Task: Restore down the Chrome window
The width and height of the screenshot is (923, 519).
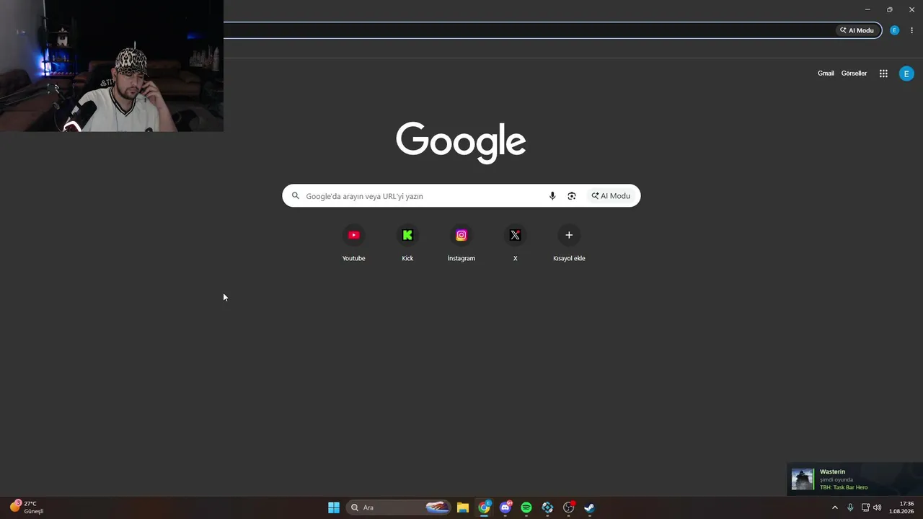Action: [x=889, y=9]
